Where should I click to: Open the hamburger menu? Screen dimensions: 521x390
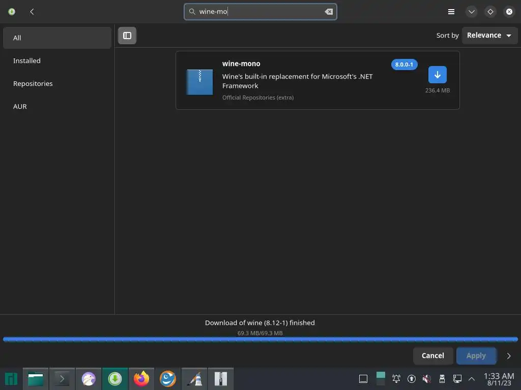tap(451, 12)
